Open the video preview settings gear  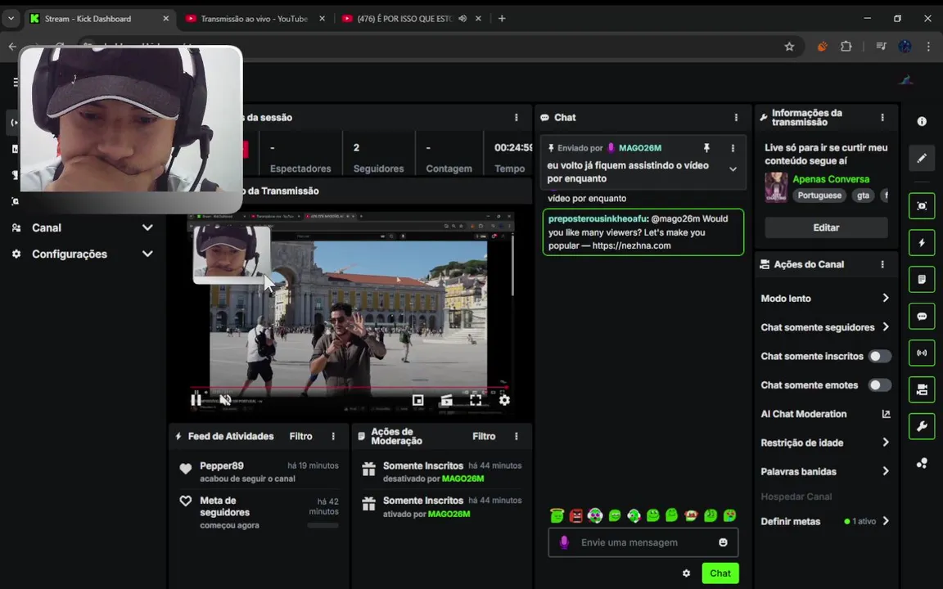(504, 400)
